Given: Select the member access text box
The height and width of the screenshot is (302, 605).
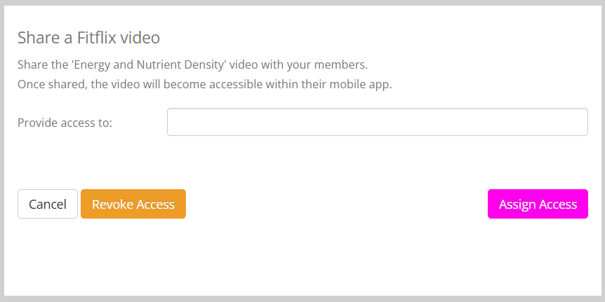Looking at the screenshot, I should (377, 122).
